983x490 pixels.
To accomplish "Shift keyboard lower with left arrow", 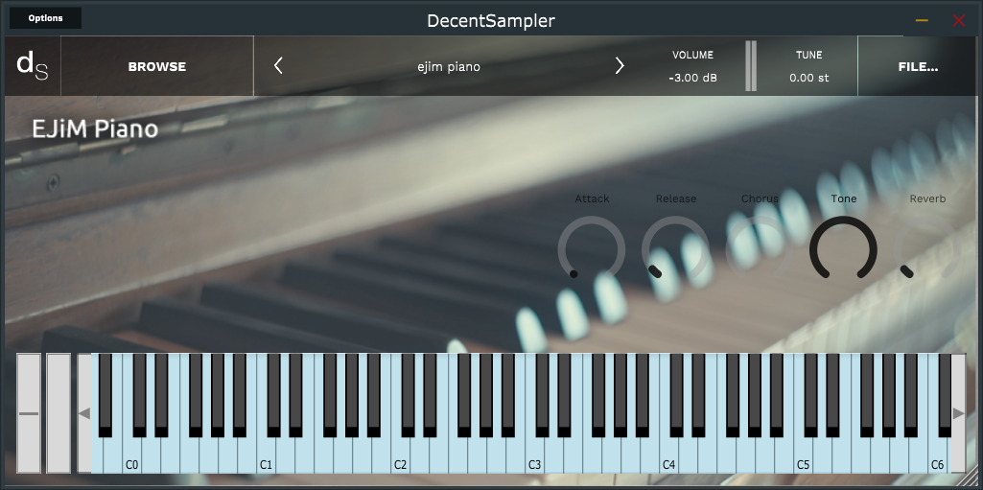I will (x=84, y=413).
